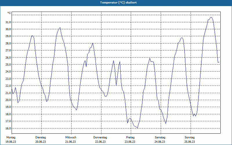Click the 18,0 axis value

point(8,114)
